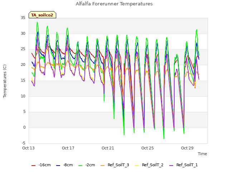Click the 5 y-axis tick label
The image size is (229, 172).
(24, 112)
